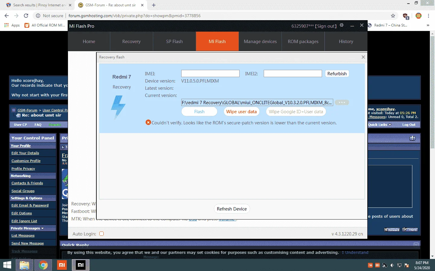Open the Manage devices tab
Viewport: 435px width, 271px height.
click(260, 42)
